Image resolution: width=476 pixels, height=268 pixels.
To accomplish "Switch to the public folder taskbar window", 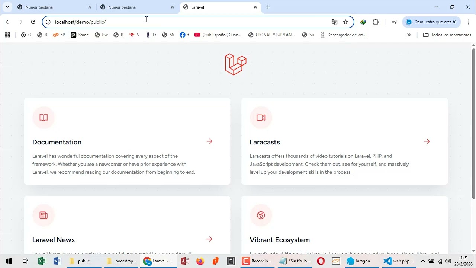I will coord(84,261).
